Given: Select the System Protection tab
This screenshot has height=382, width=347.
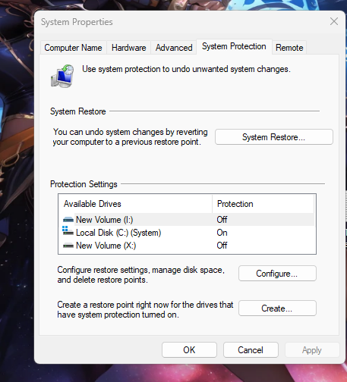Looking at the screenshot, I should coord(234,46).
